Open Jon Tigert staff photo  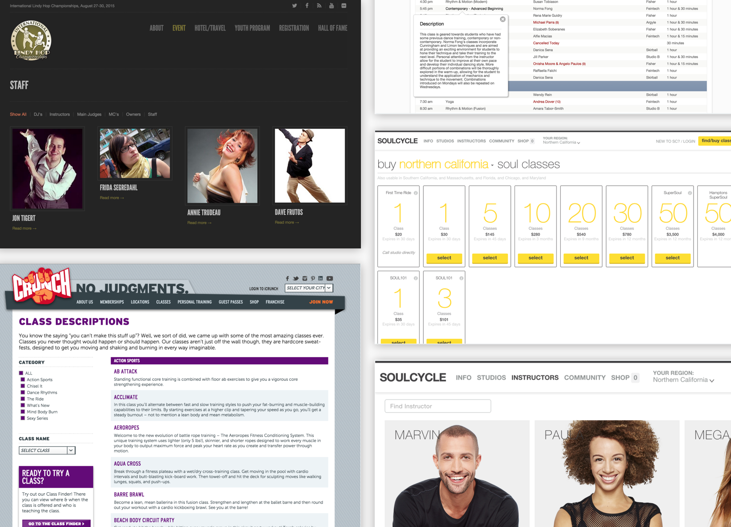tap(48, 169)
